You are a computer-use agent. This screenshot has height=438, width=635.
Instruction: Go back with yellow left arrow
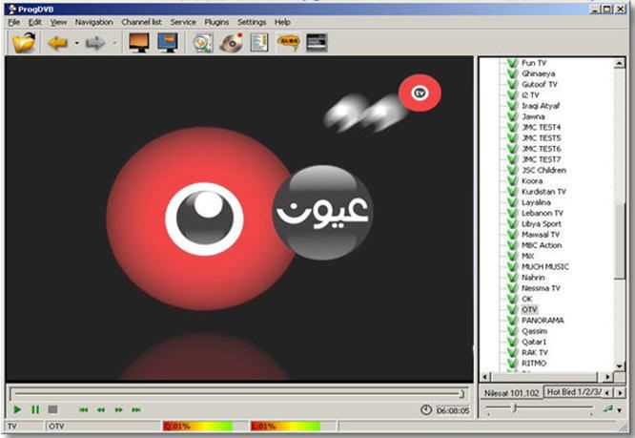coord(58,43)
